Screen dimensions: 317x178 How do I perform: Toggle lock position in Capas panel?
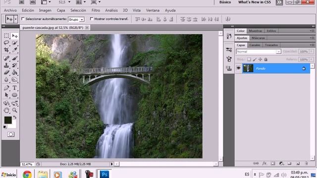click(260, 59)
